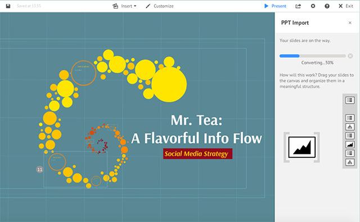
Task: Select the topmost list slide icon
Action: click(350, 100)
